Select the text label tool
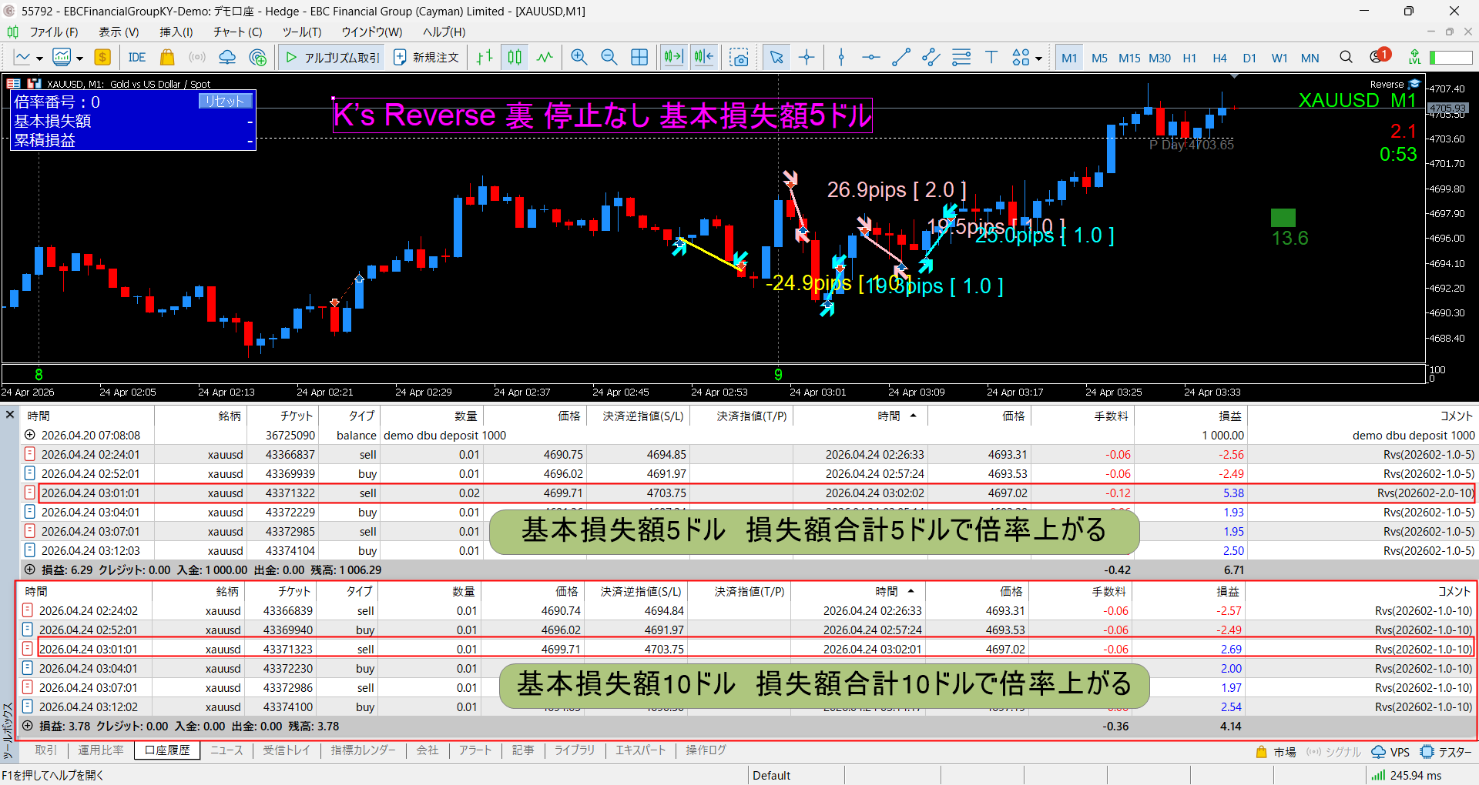Screen dimensions: 1479x785 click(x=991, y=58)
